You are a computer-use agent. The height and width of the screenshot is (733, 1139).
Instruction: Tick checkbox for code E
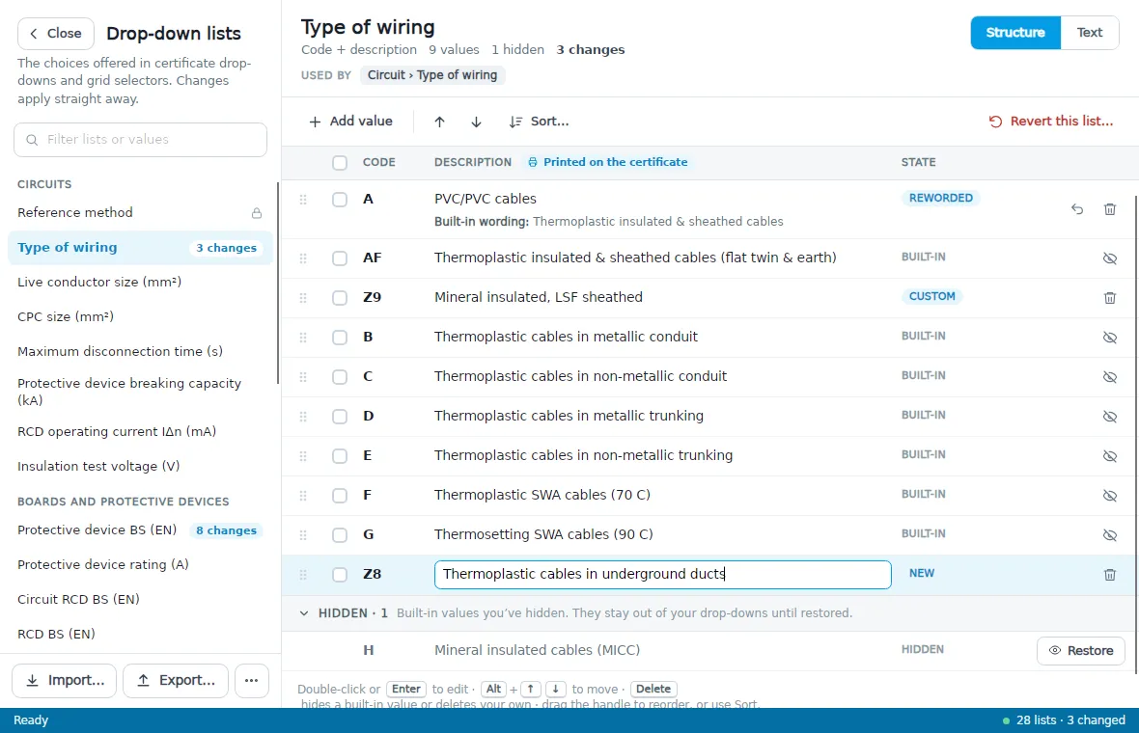pyautogui.click(x=339, y=456)
